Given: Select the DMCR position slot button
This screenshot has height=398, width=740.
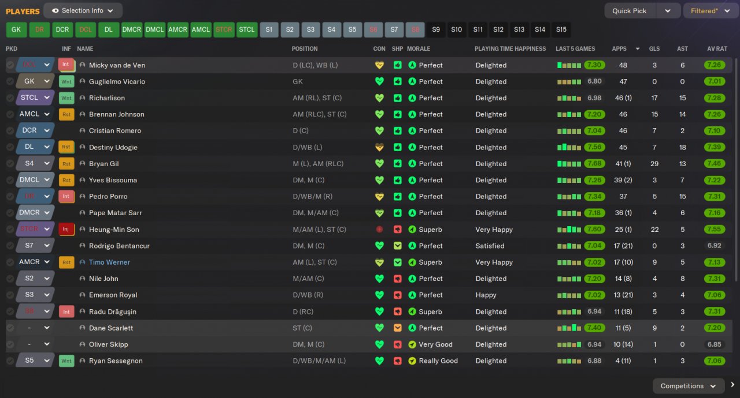Looking at the screenshot, I should tap(132, 29).
